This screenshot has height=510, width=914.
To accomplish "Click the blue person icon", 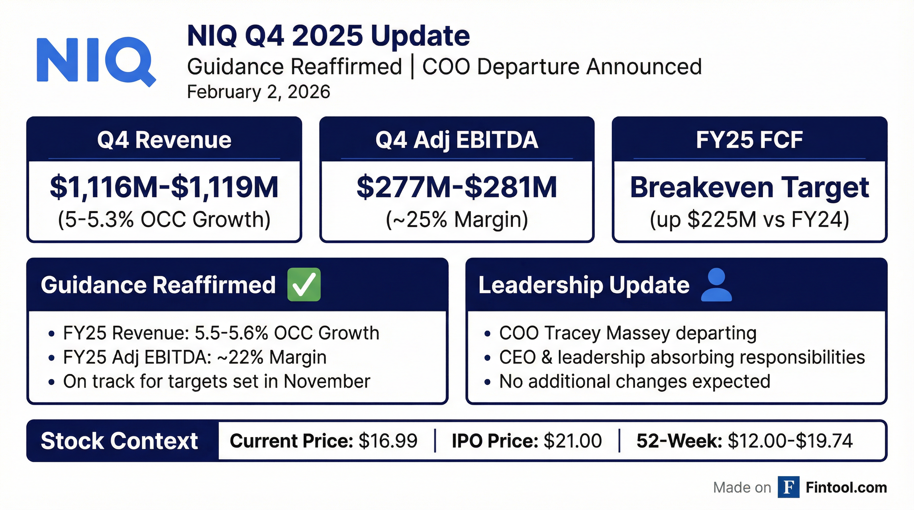I will pos(716,285).
